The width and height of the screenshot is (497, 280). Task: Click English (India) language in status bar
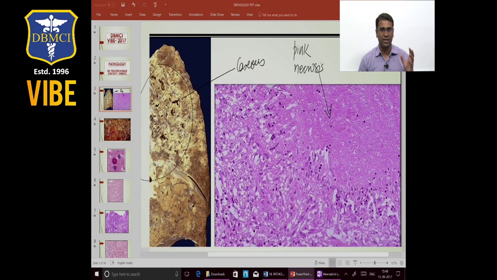[125, 263]
